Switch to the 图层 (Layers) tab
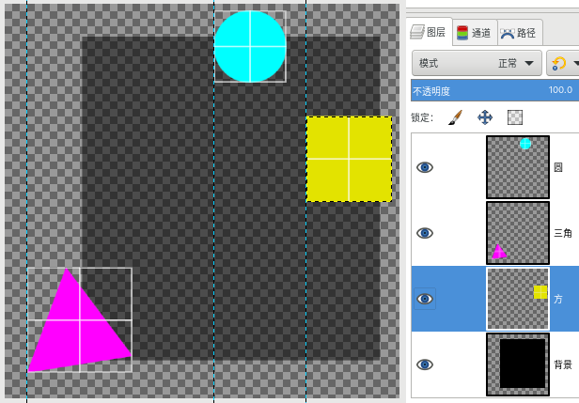This screenshot has height=403, width=579. pyautogui.click(x=429, y=32)
